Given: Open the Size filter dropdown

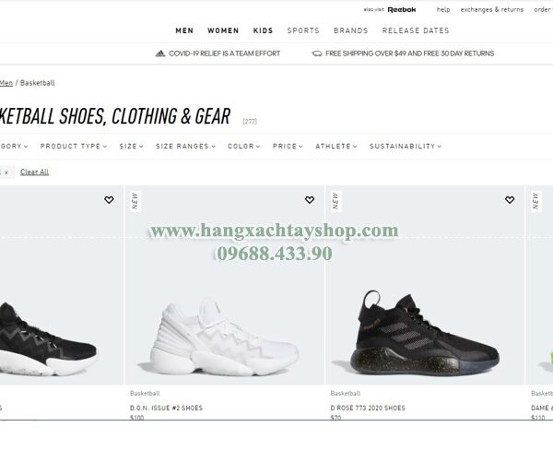Looking at the screenshot, I should pyautogui.click(x=131, y=146).
